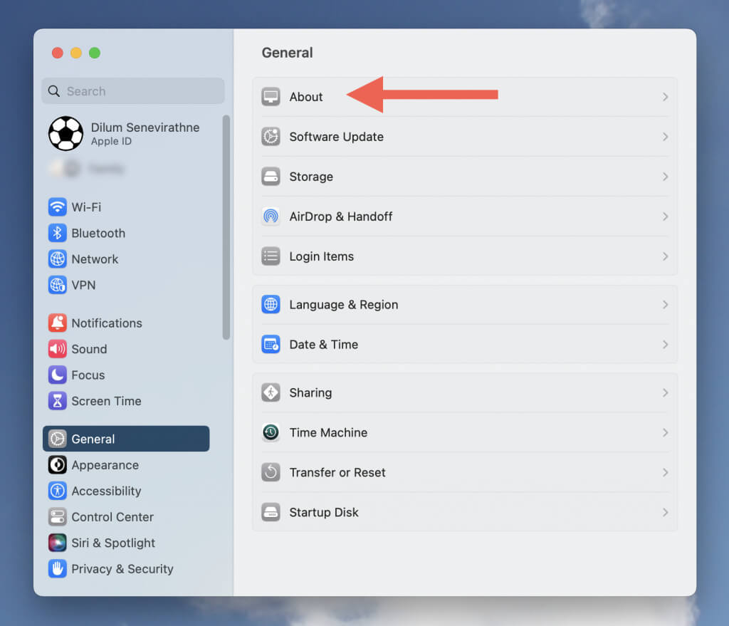Open Software Update via its chevron
The width and height of the screenshot is (729, 626).
coord(666,137)
